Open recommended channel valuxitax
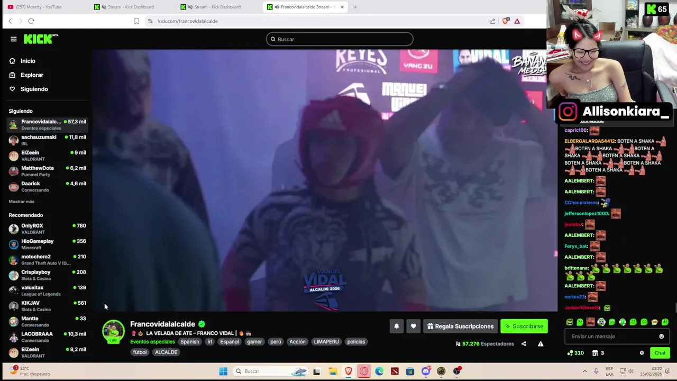The width and height of the screenshot is (677, 381). 47,291
